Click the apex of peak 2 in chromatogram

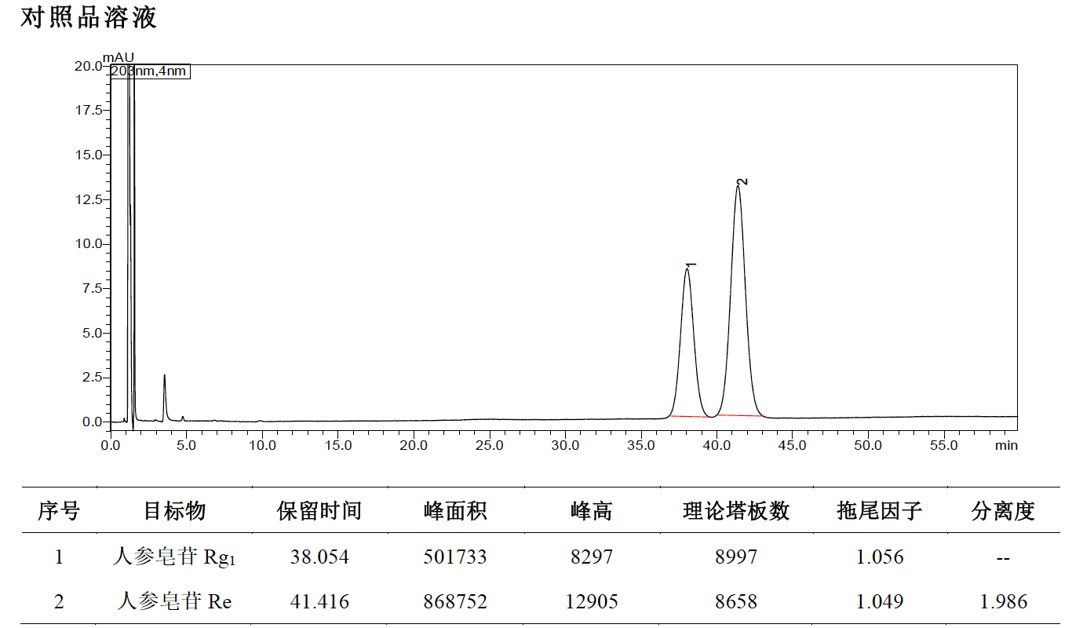[x=738, y=187]
